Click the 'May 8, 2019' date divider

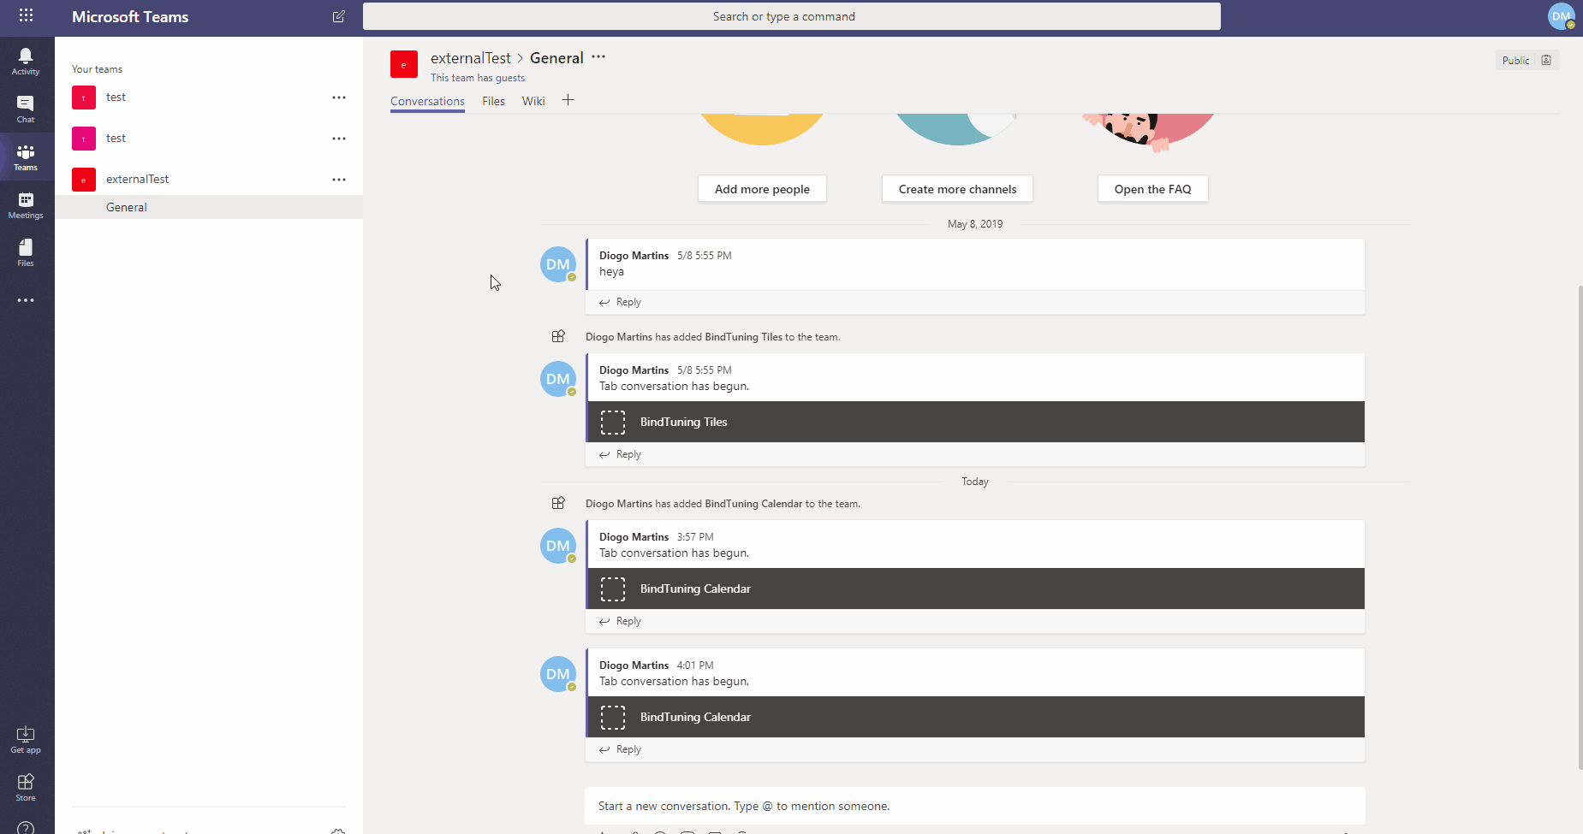[975, 224]
